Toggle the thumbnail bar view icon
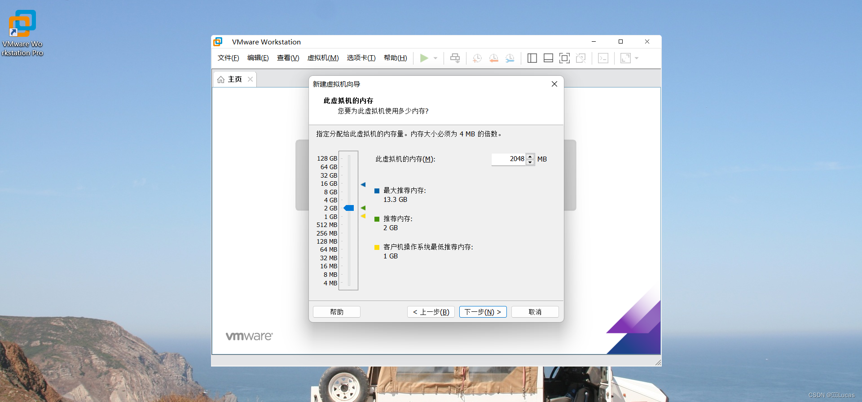Screen dimensions: 862x402 click(x=548, y=58)
